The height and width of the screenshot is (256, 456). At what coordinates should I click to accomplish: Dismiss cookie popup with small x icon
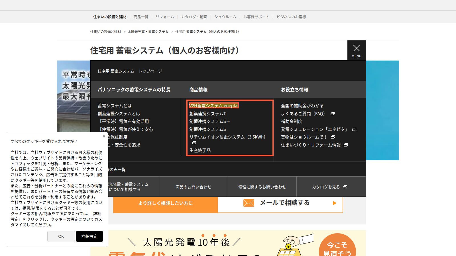[104, 137]
